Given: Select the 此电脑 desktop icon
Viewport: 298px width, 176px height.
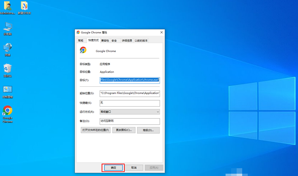Looking at the screenshot, I should [x=7, y=29].
